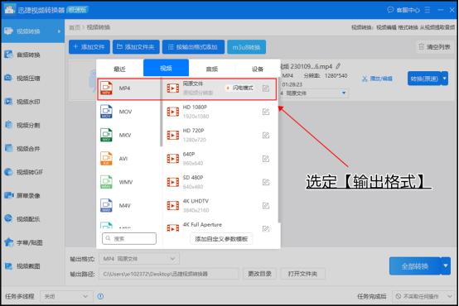Select the 视频转换 sidebar section
This screenshot has height=306, width=459.
pyautogui.click(x=32, y=31)
